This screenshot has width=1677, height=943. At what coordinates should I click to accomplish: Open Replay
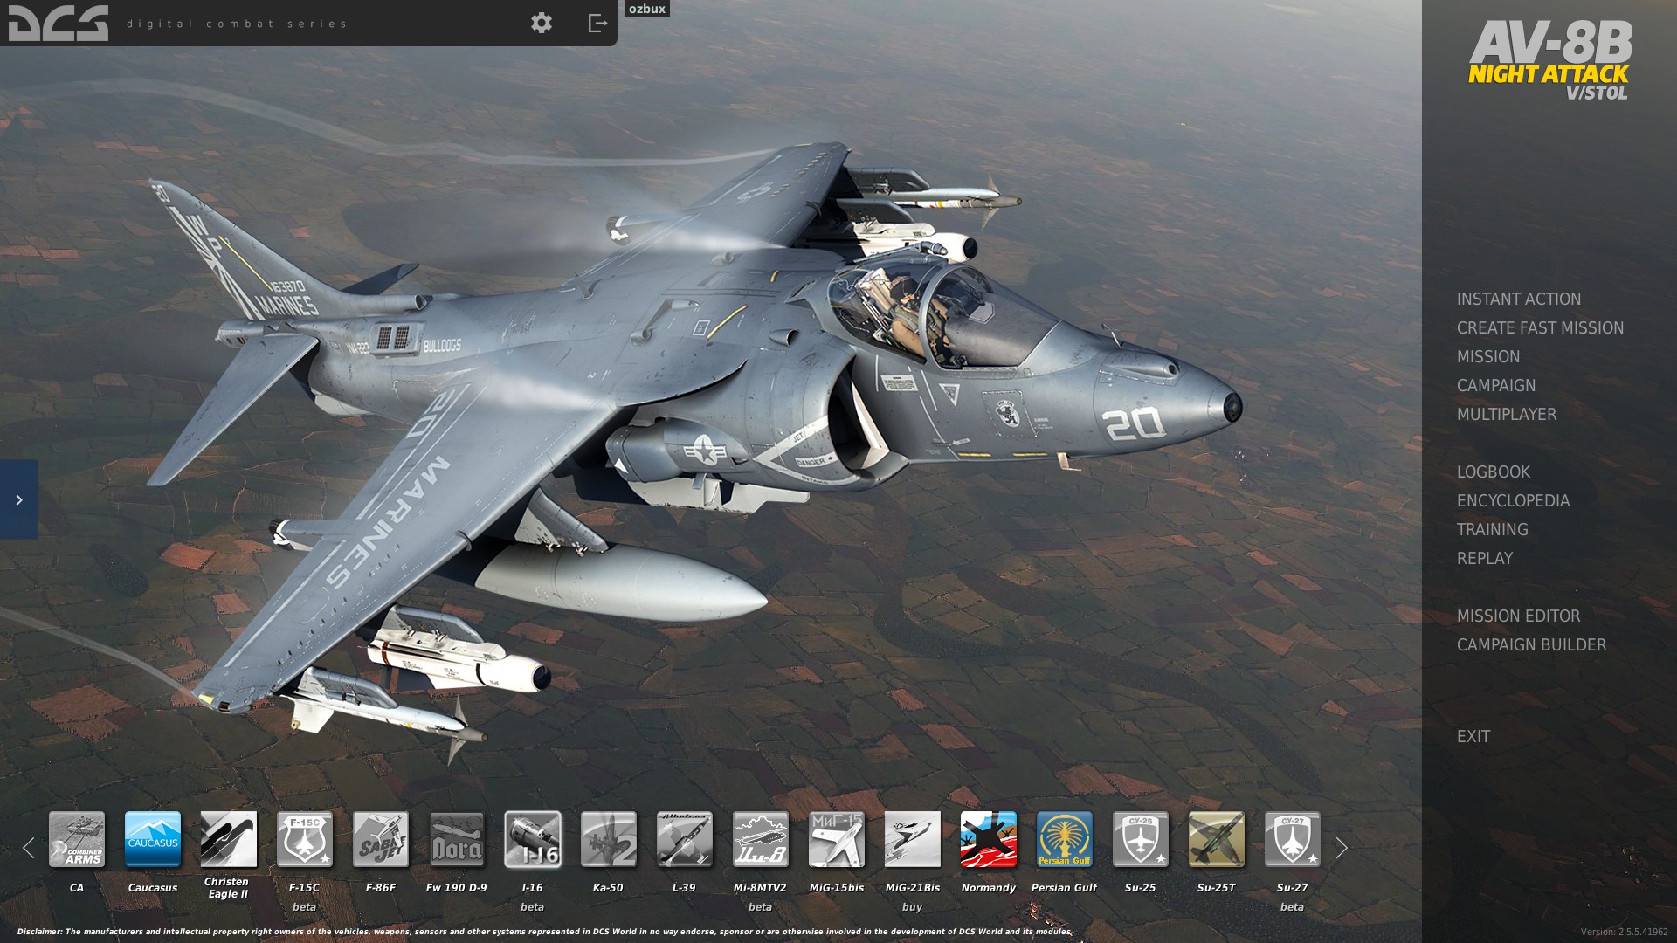coord(1485,559)
